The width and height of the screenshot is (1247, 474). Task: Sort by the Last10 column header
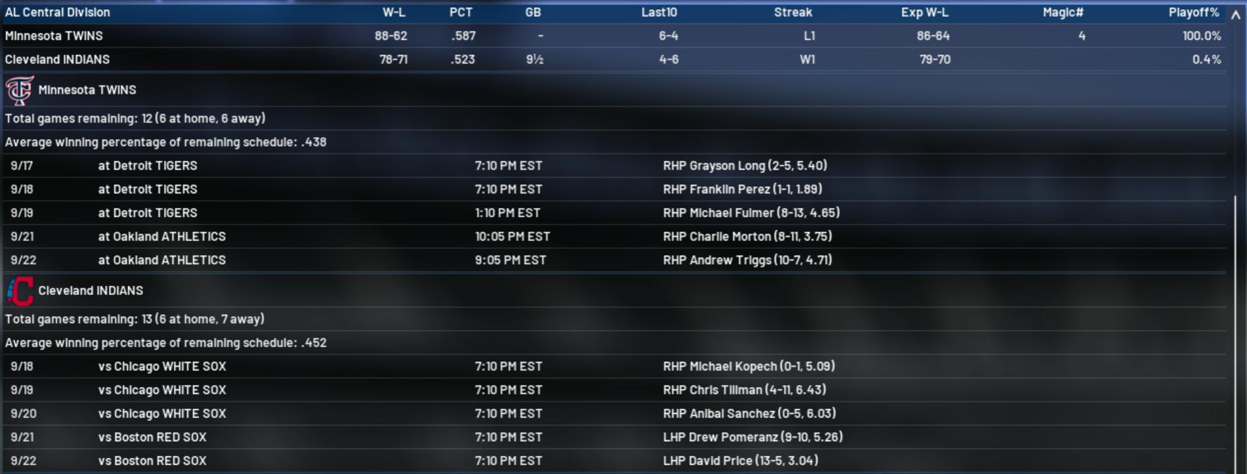(658, 12)
